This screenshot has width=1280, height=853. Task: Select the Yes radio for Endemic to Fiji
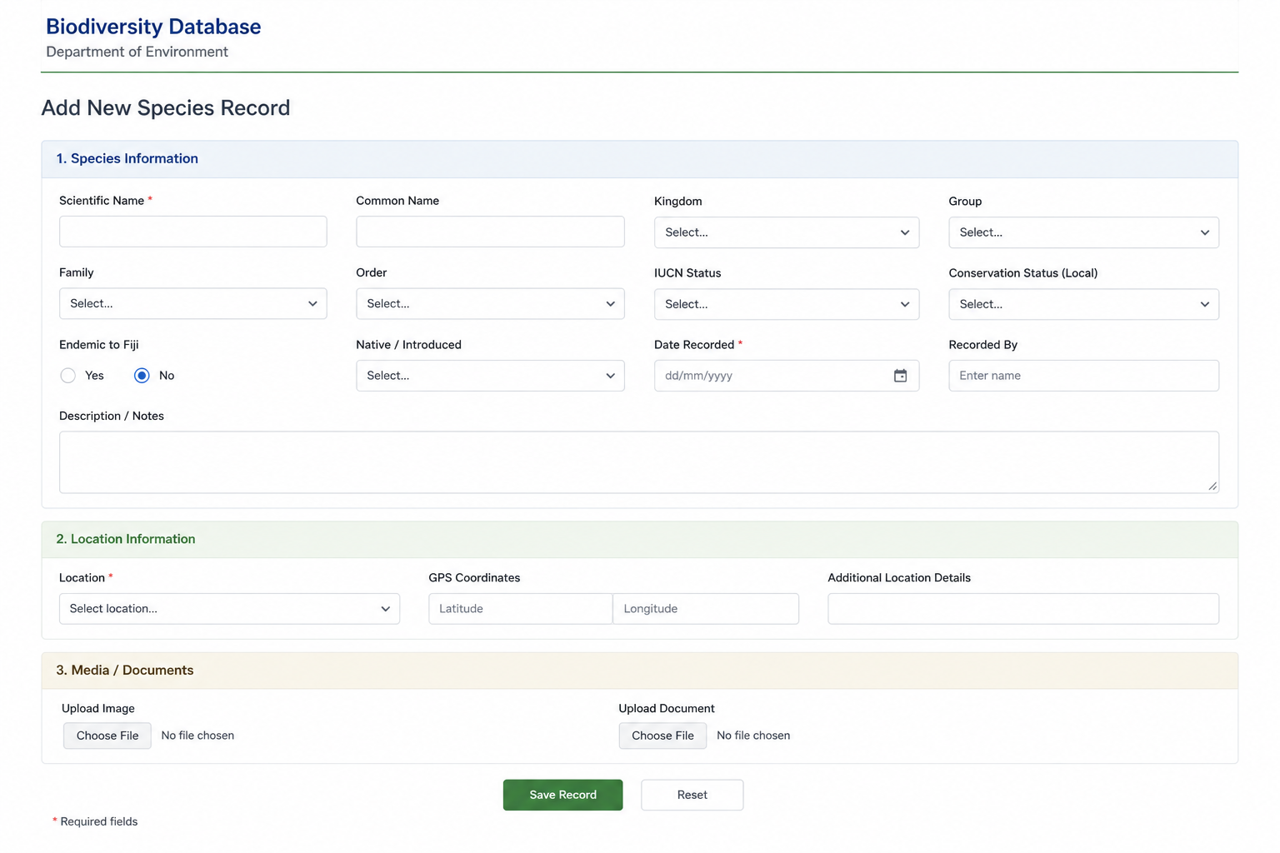tap(68, 376)
